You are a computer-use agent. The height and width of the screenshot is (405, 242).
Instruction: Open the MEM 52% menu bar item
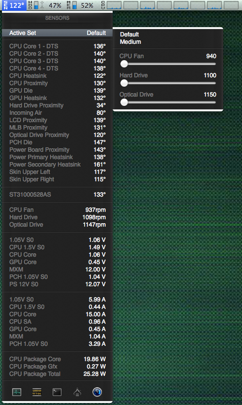click(x=80, y=5)
